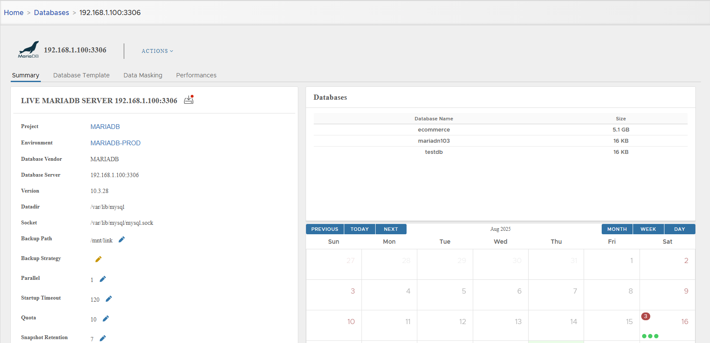Click the Database Name column header

(x=434, y=119)
